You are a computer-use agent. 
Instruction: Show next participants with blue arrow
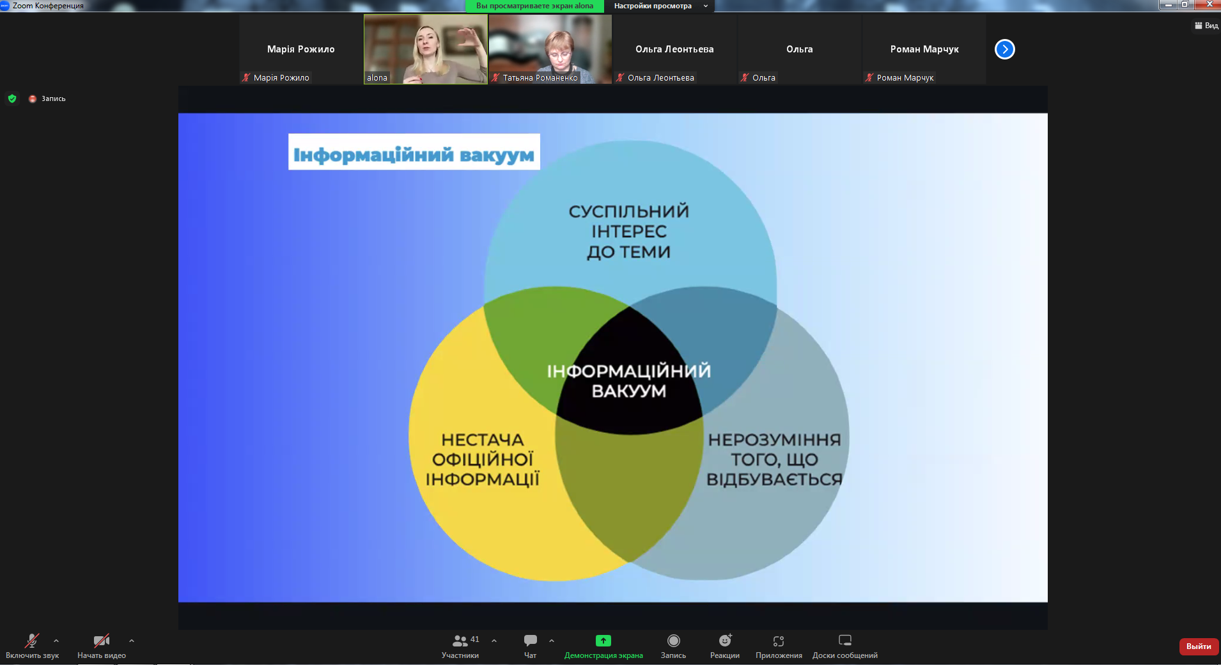pos(1004,49)
